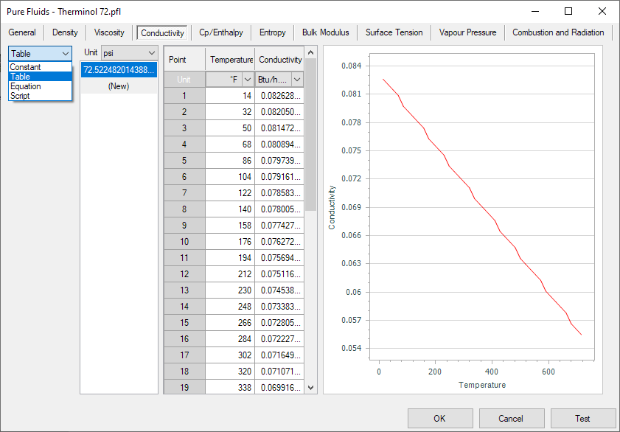Image resolution: width=620 pixels, height=432 pixels.
Task: Pick Script from the method list
Action: pos(21,96)
